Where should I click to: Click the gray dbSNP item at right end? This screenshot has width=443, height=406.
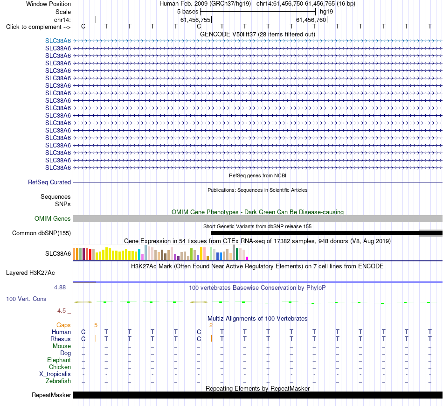pos(431,233)
